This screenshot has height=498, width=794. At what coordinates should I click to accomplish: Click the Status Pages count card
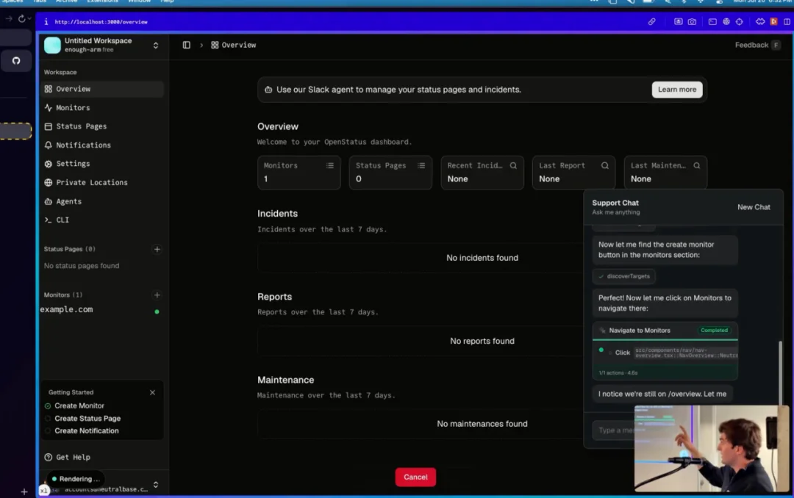pyautogui.click(x=390, y=173)
